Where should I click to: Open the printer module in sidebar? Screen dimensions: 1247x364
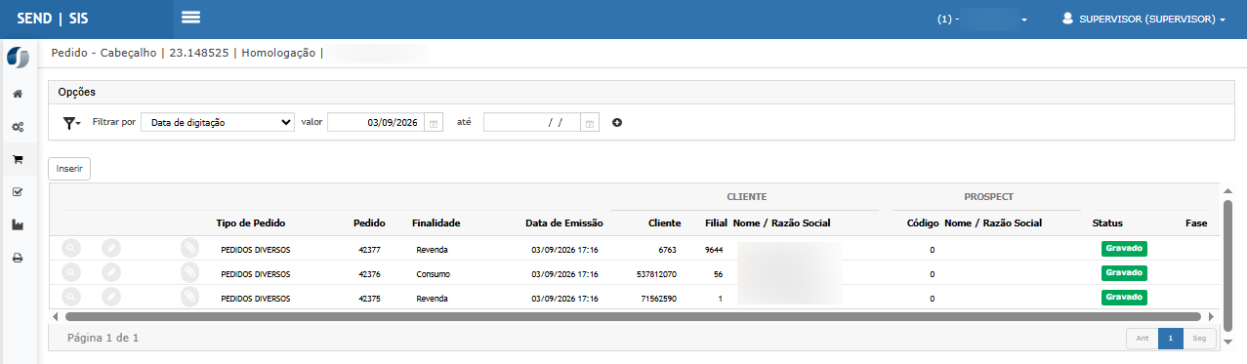(x=18, y=259)
